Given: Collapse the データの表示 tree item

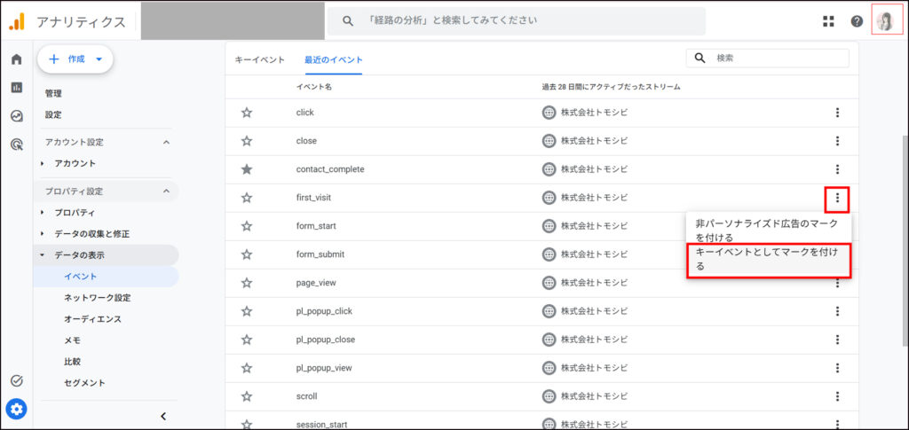Looking at the screenshot, I should point(43,255).
